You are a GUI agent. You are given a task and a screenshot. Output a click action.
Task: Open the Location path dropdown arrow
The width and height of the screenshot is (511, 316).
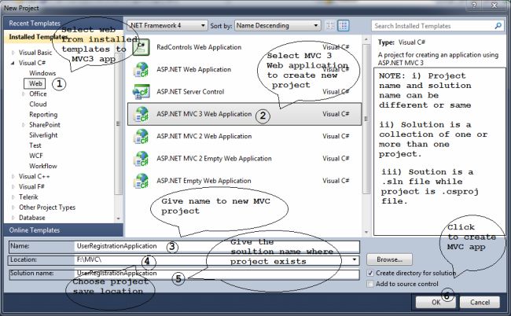tap(354, 259)
